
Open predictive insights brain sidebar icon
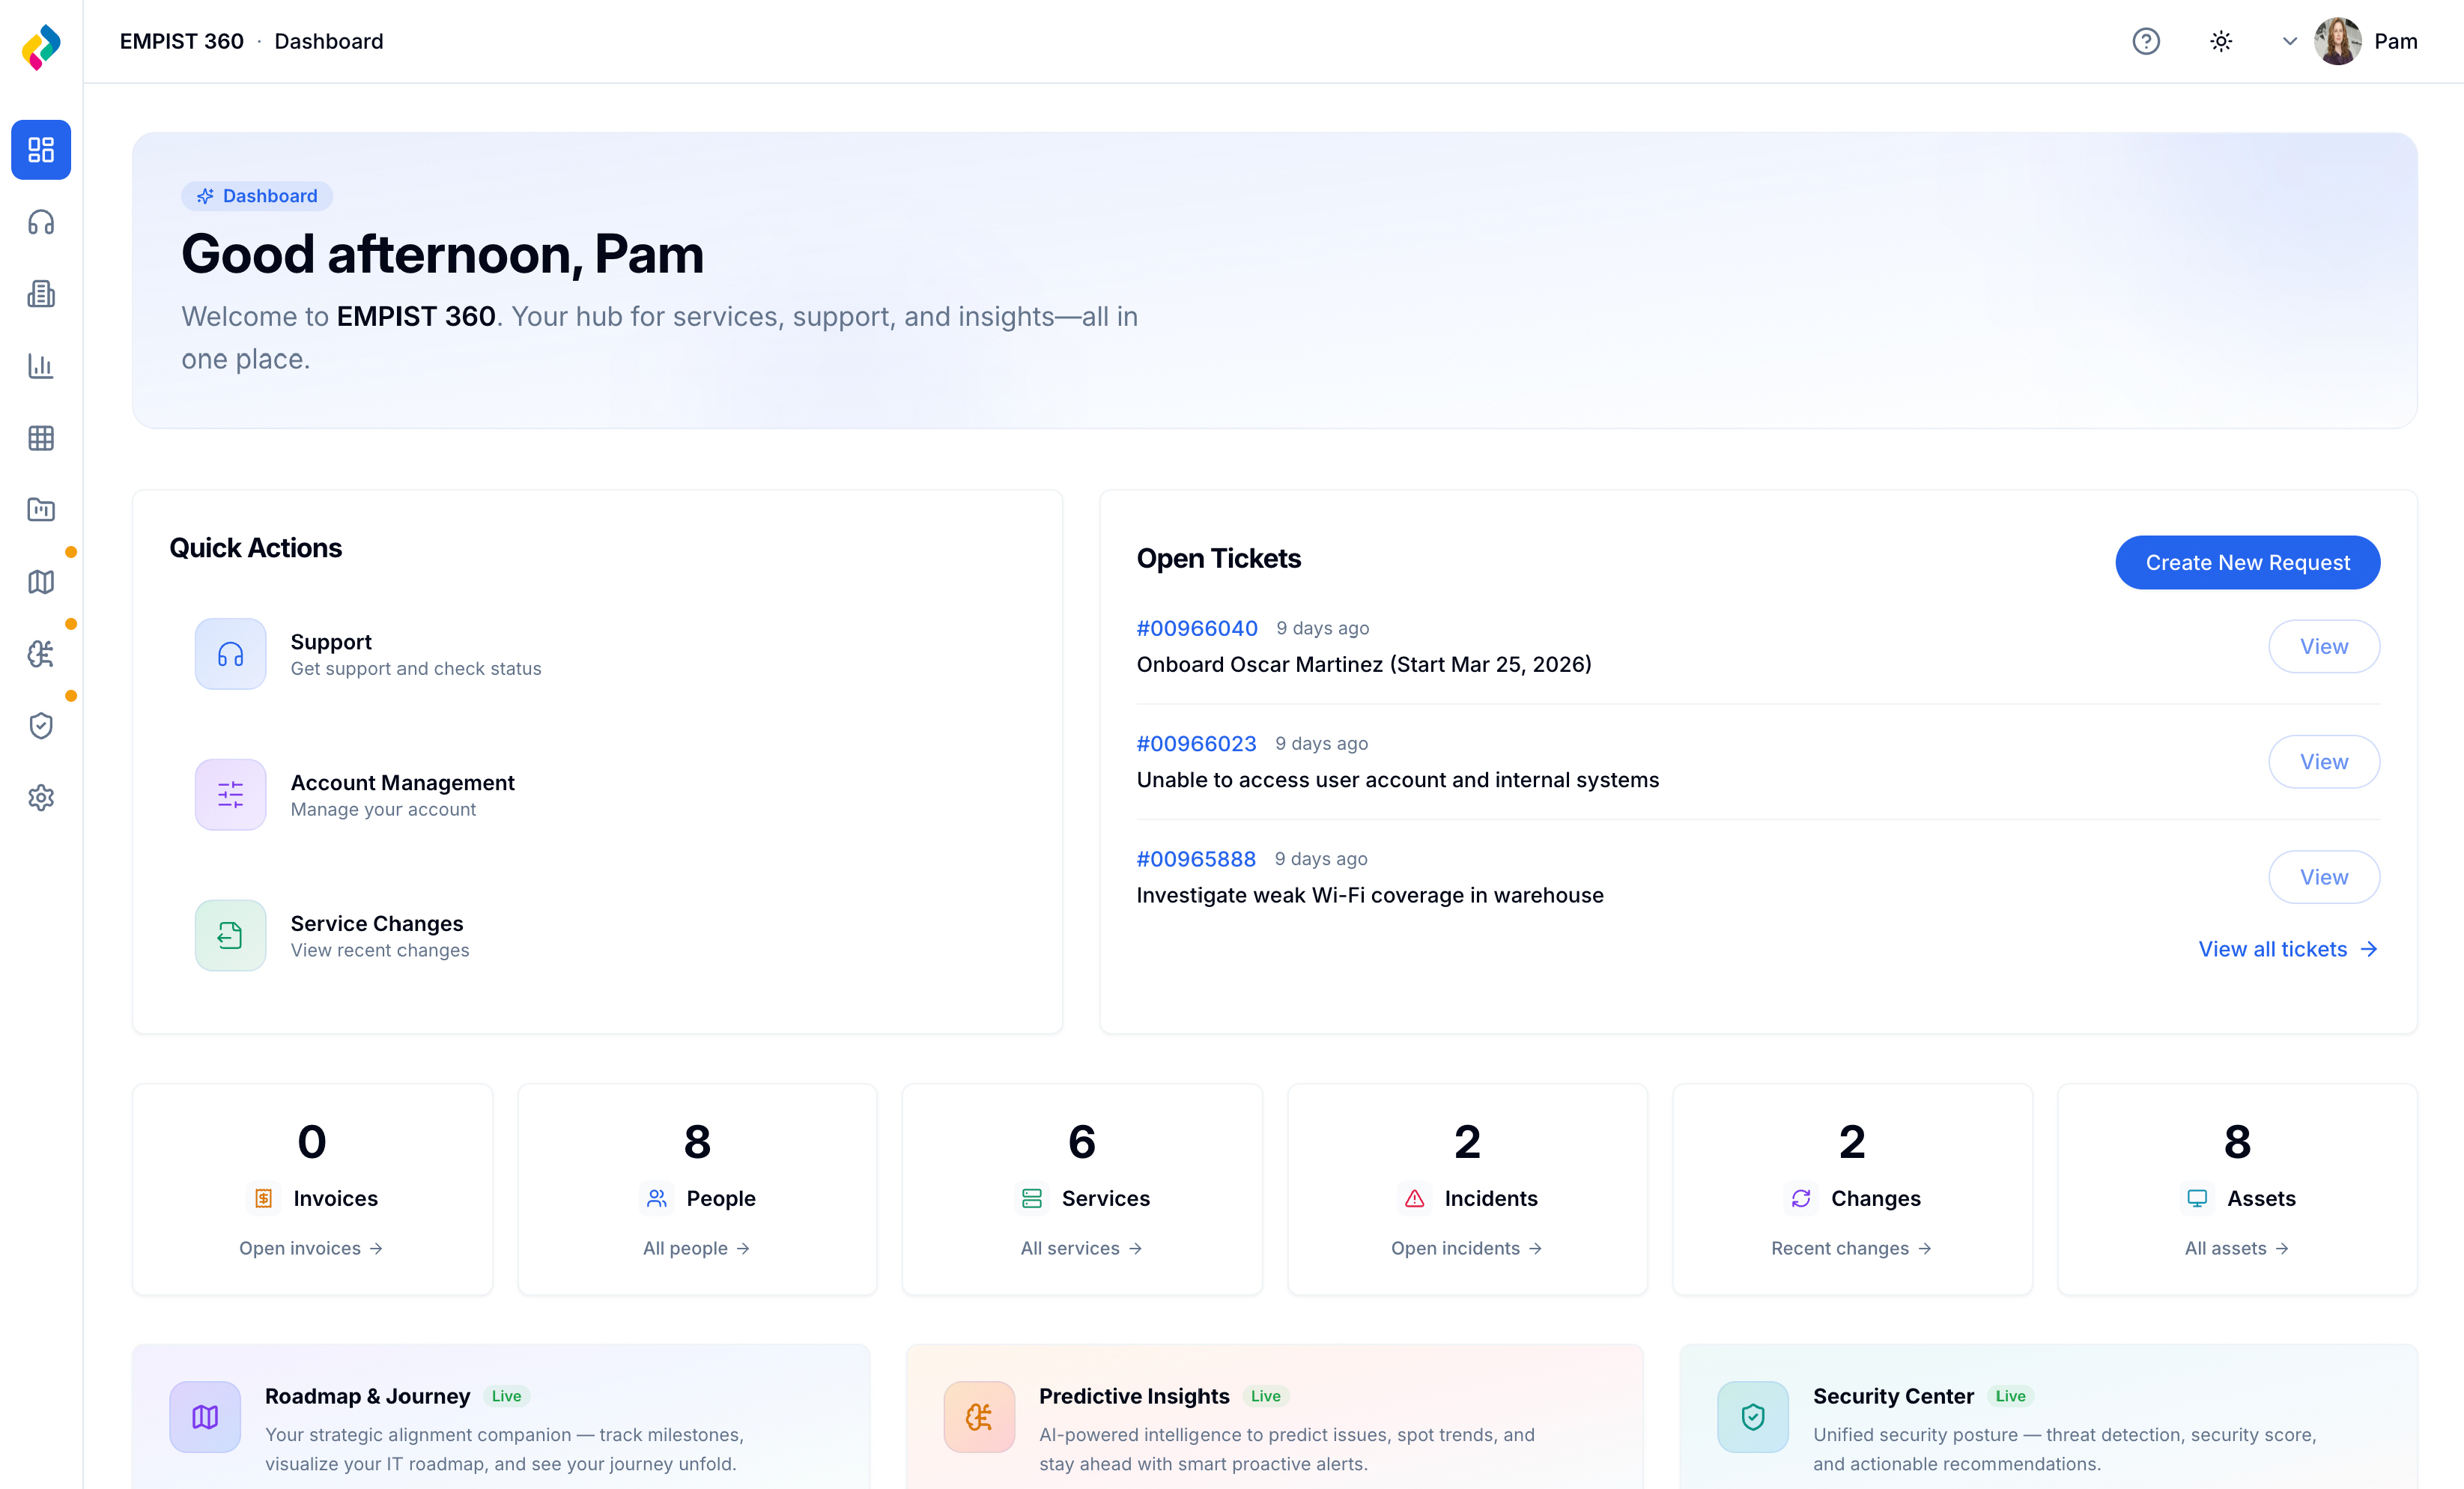click(41, 654)
